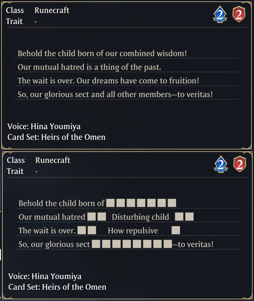Click the censored block after "How repulsive"
The image size is (254, 301).
pos(176,231)
